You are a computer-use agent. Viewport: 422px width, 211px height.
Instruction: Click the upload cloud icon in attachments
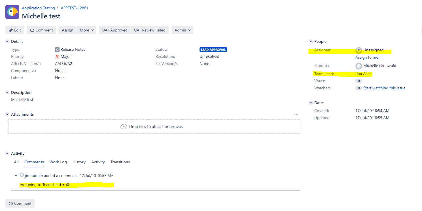[124, 127]
